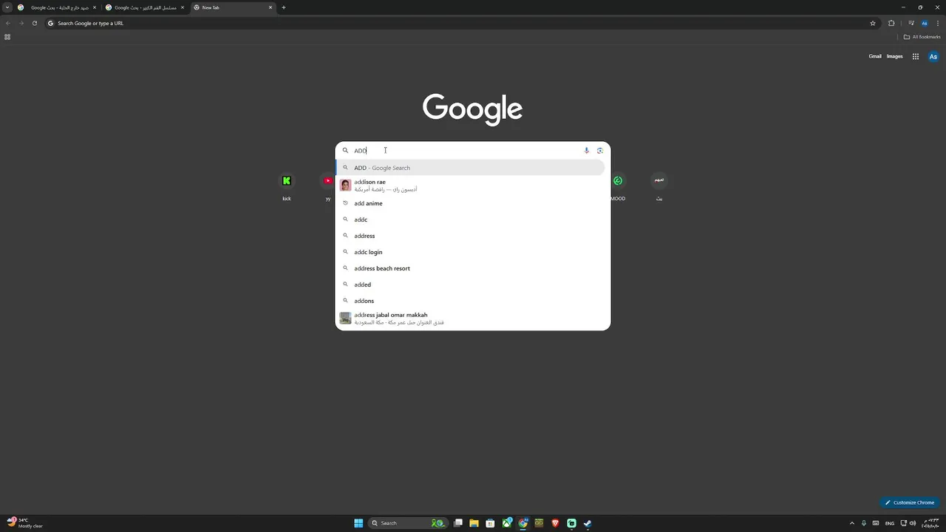This screenshot has width=946, height=532.
Task: Switch the ENG input language indicator
Action: 890,523
